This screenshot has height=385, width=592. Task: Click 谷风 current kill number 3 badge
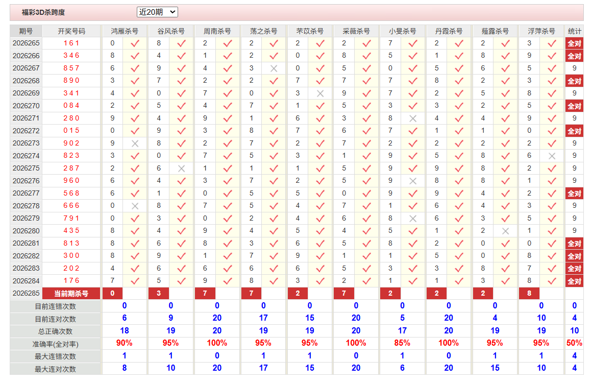click(x=159, y=293)
